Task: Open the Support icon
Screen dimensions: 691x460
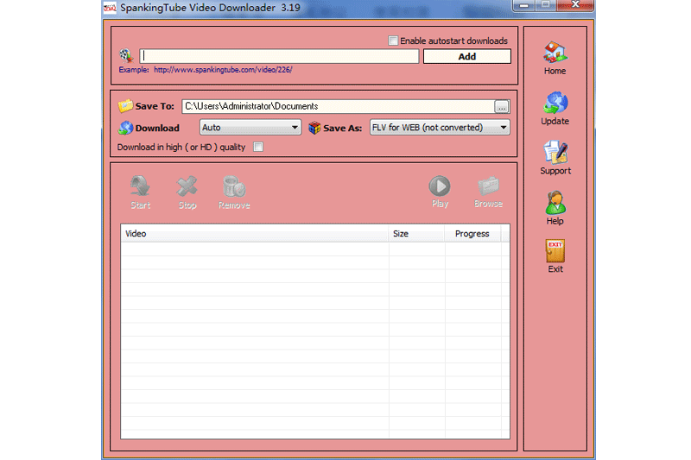Action: click(555, 152)
